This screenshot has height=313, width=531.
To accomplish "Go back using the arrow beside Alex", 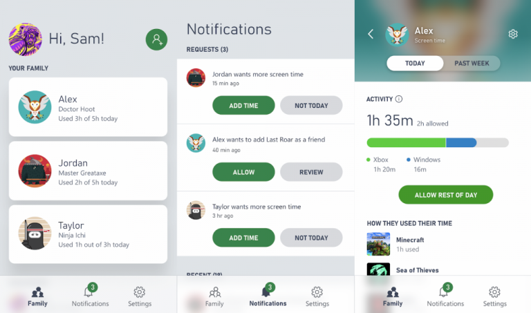I will pos(371,34).
